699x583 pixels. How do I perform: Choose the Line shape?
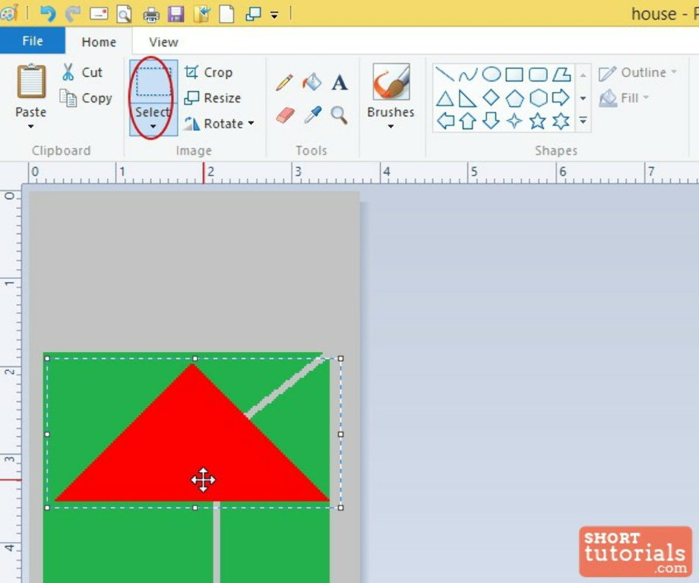click(x=444, y=74)
